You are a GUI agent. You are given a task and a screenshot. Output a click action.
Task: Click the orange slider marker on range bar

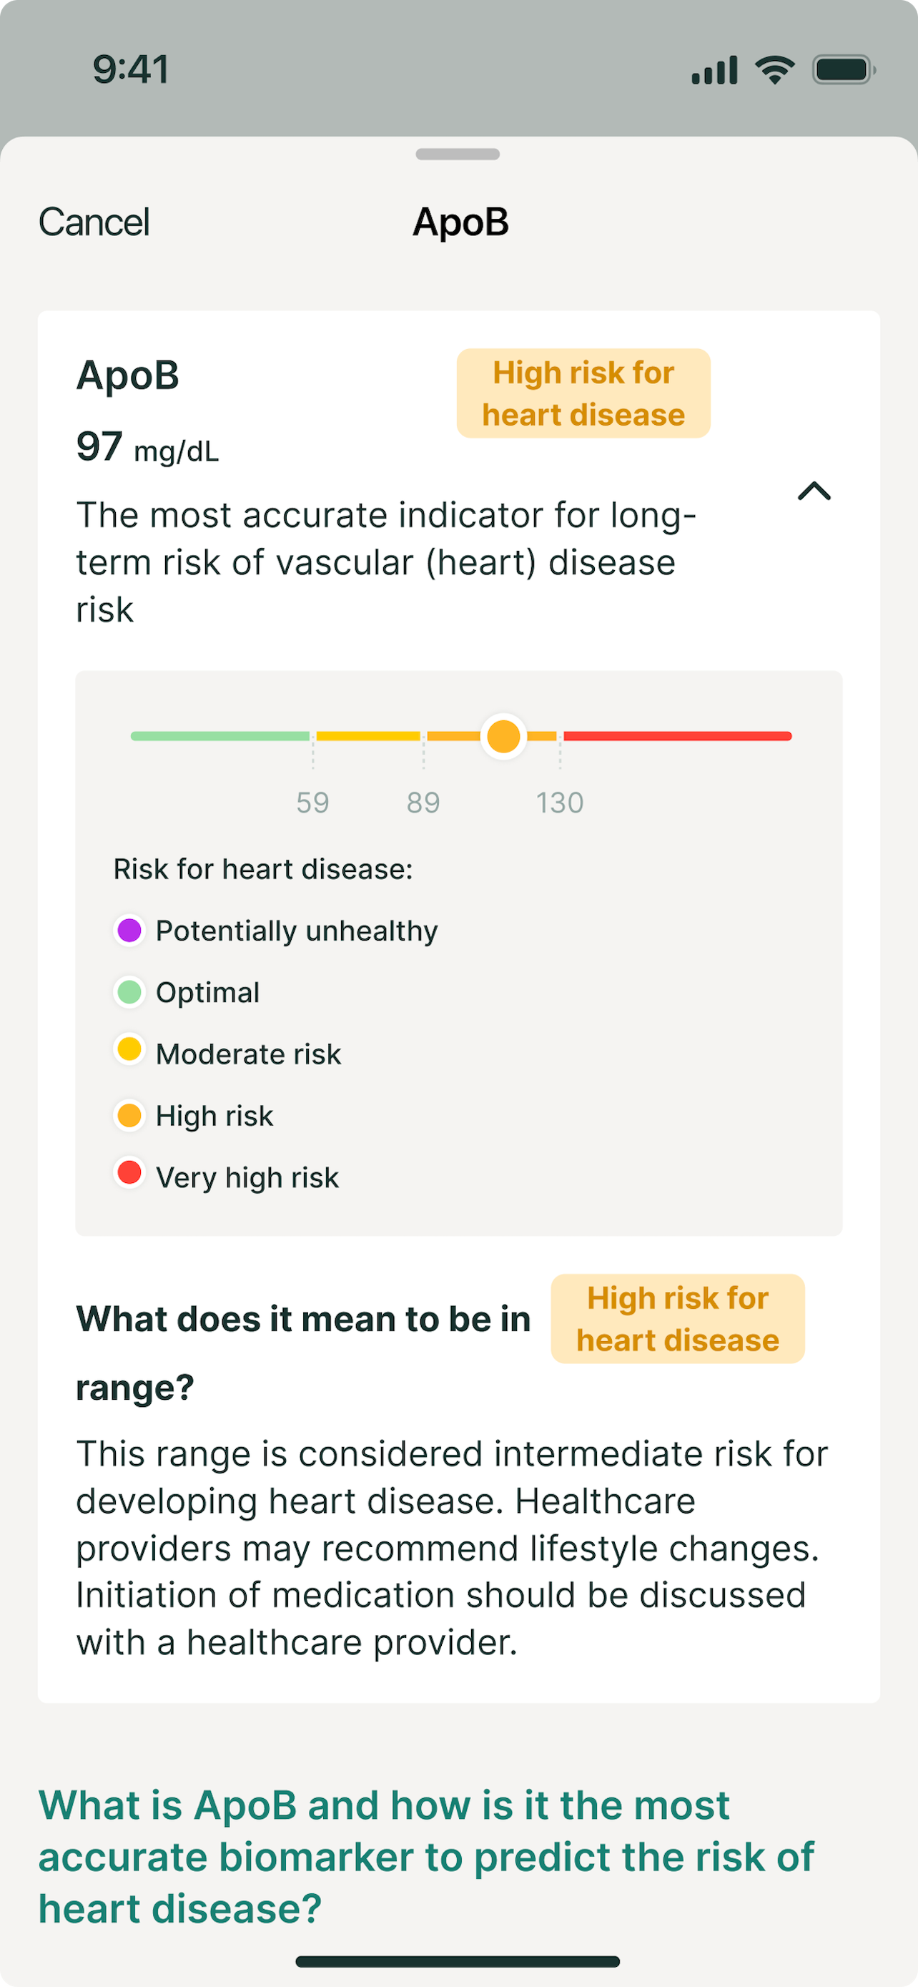coord(503,736)
